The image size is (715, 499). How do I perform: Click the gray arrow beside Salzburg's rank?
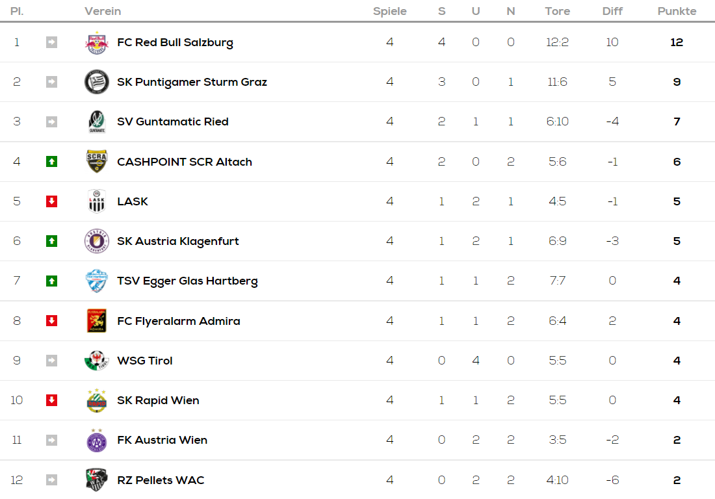tap(51, 42)
